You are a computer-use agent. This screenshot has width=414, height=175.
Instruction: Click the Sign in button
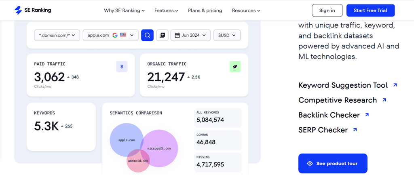327,11
